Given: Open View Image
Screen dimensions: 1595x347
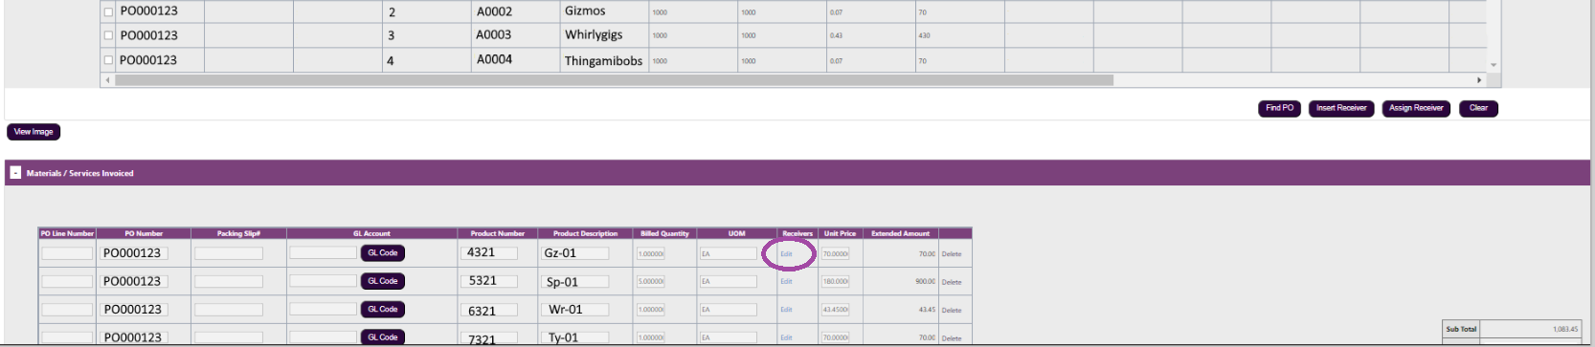Looking at the screenshot, I should tap(34, 132).
